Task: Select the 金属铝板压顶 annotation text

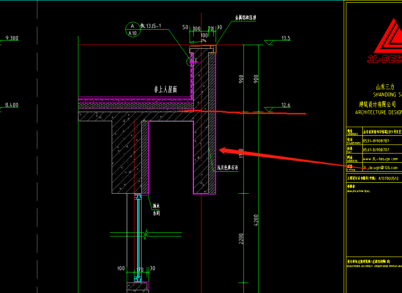Action: (x=245, y=17)
